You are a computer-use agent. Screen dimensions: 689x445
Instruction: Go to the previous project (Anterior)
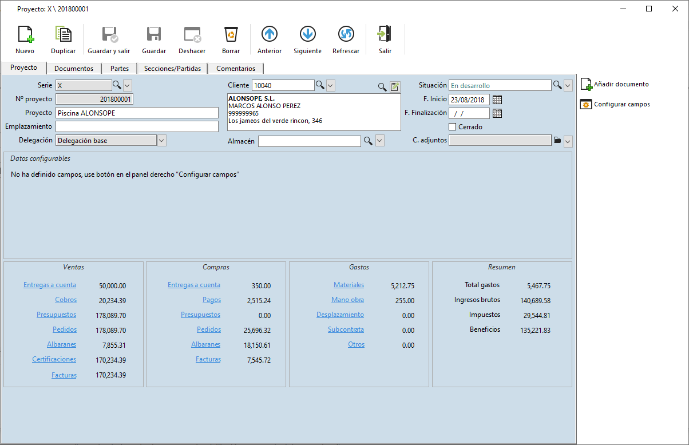click(270, 39)
